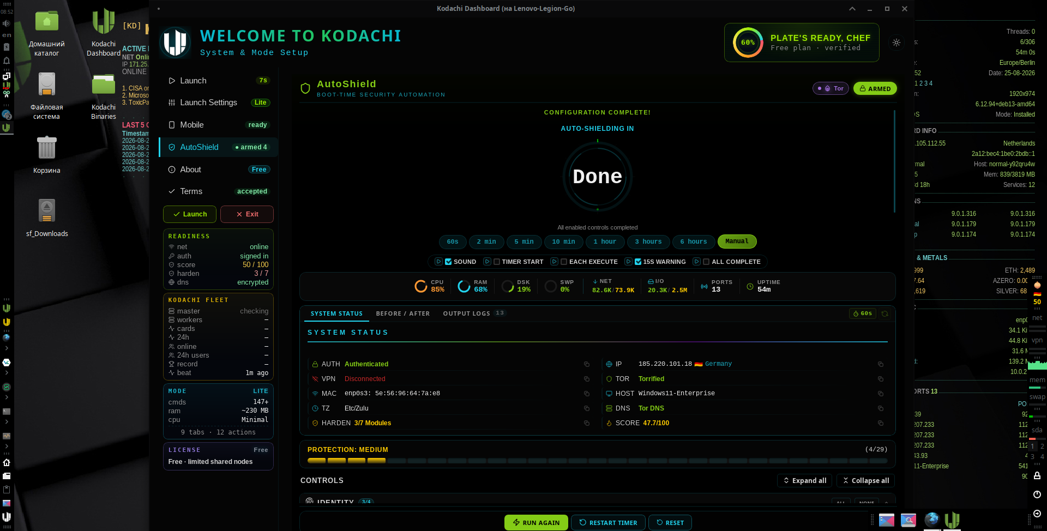
Task: Open the Terms sidebar section
Action: (219, 191)
